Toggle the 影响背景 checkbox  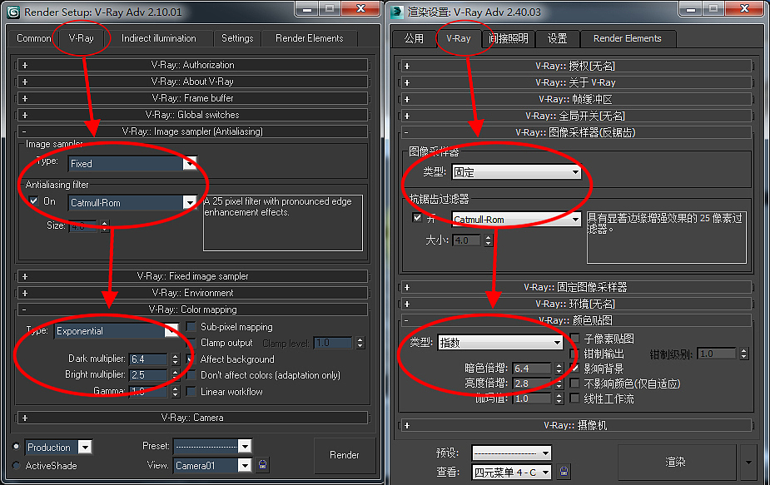574,369
